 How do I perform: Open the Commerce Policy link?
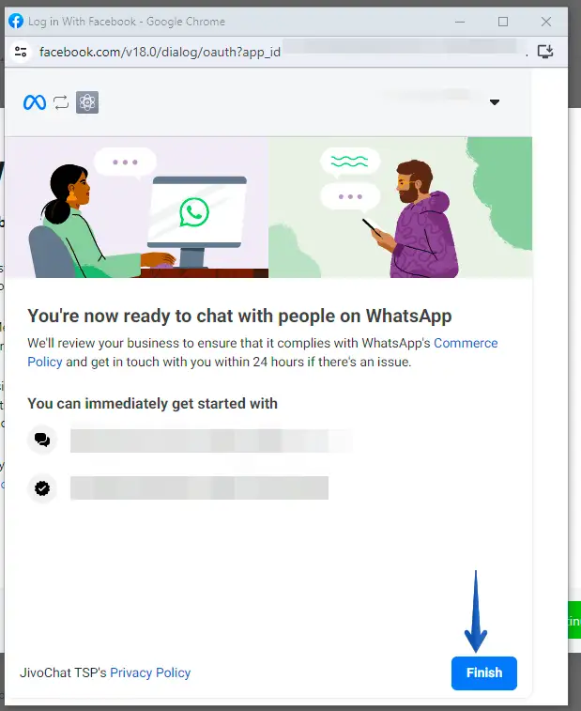(263, 352)
